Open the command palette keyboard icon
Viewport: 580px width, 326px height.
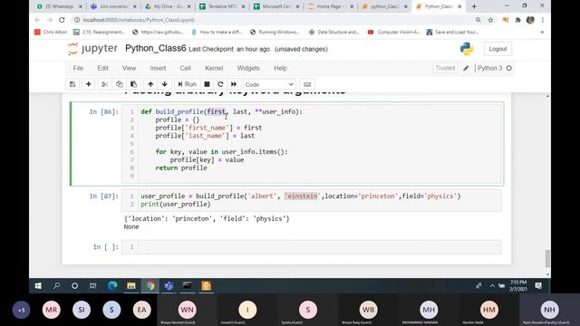click(x=307, y=84)
